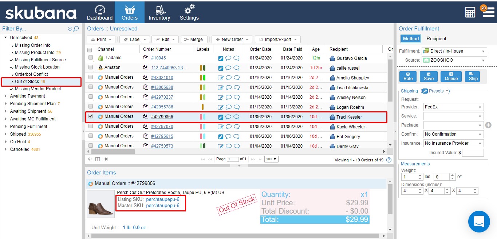This screenshot has height=239, width=497.
Task: Open the help question mark near Viewing count
Action: pyautogui.click(x=389, y=160)
